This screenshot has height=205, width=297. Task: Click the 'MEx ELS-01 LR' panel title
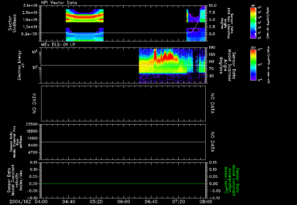click(x=58, y=45)
